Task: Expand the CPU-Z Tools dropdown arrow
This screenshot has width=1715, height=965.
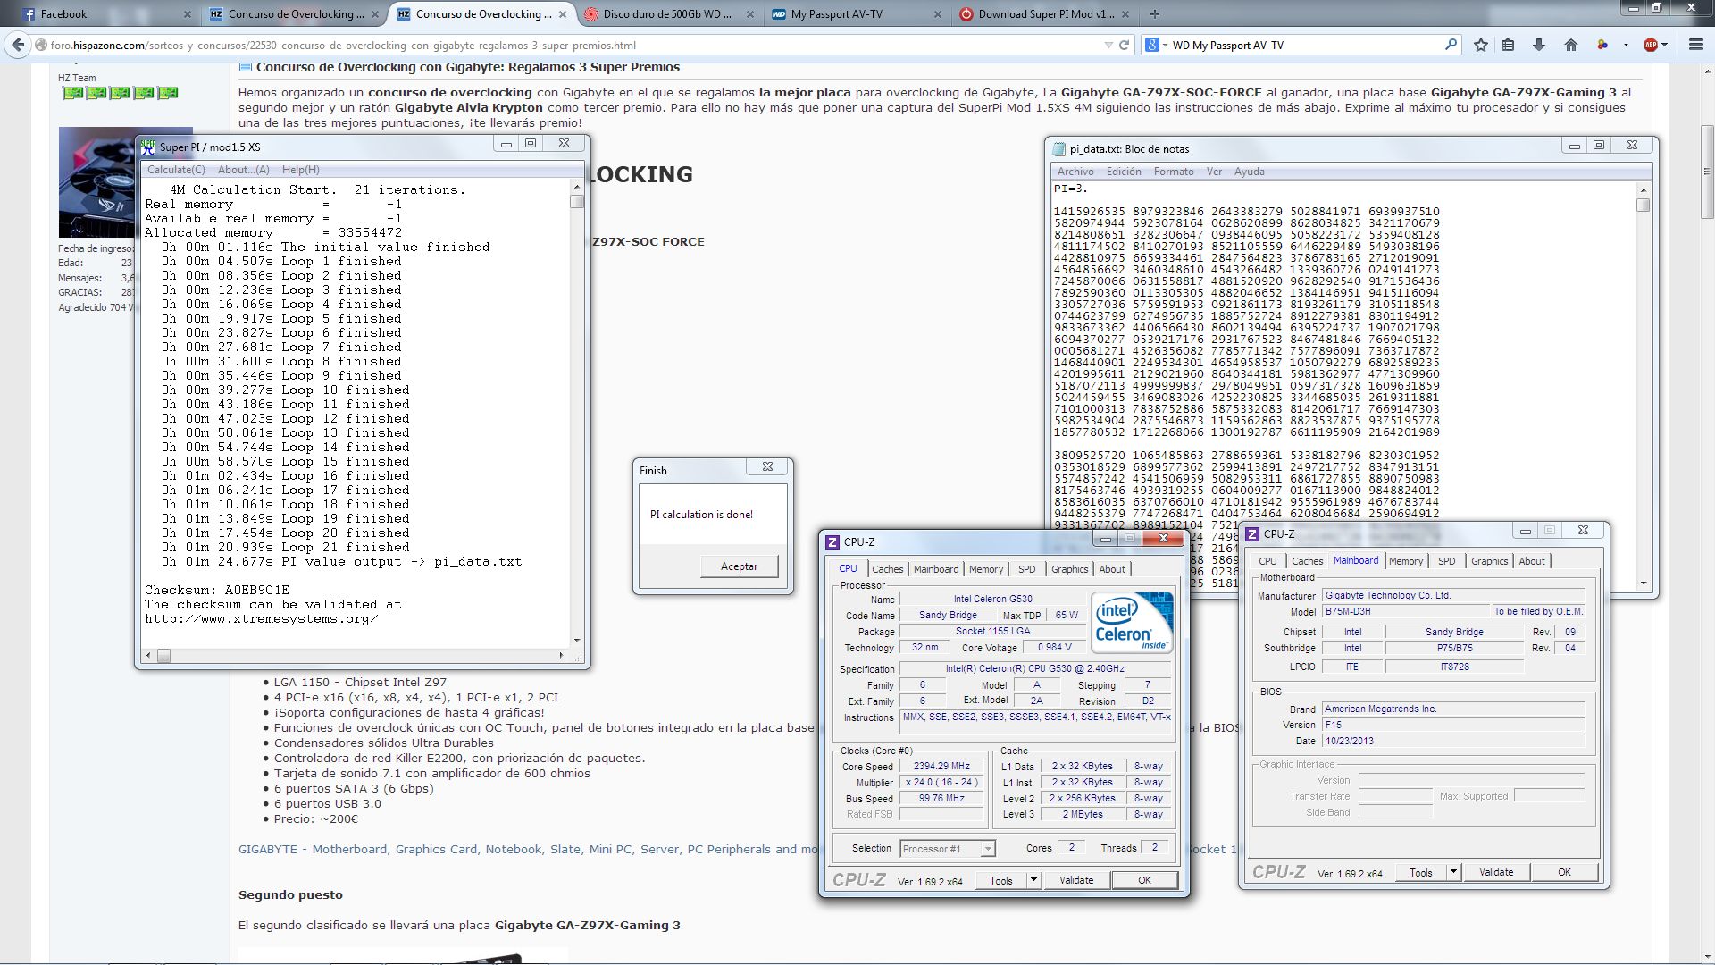Action: 1033,880
